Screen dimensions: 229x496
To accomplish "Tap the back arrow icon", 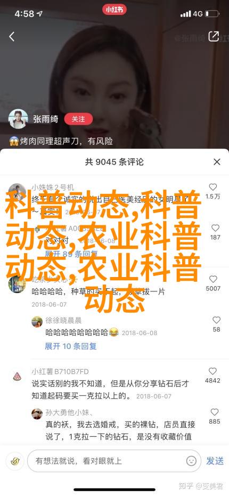I will coord(12,37).
